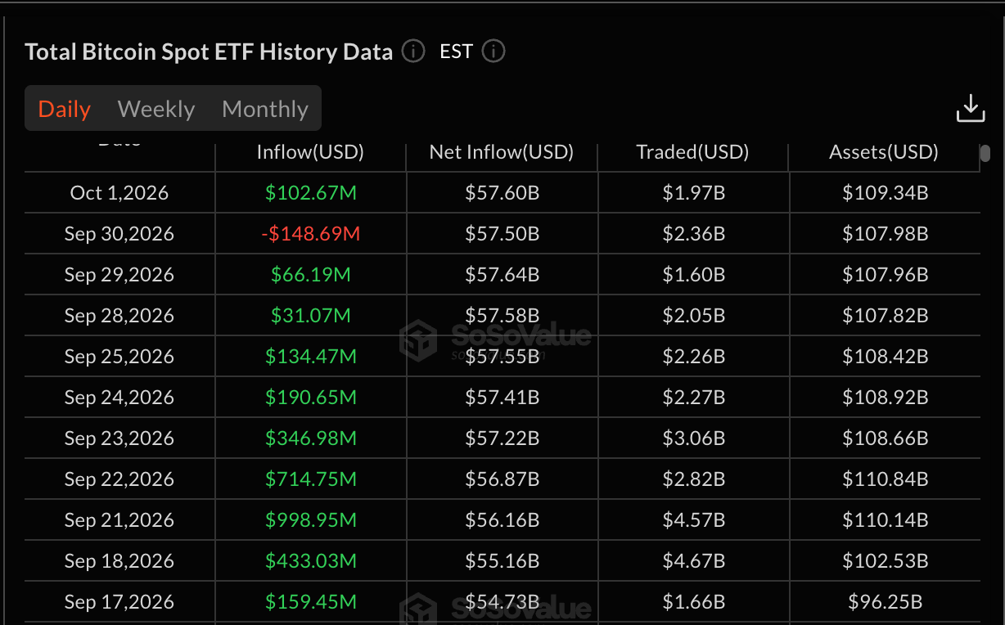The image size is (1005, 625).
Task: Click the $433.03M inflow value
Action: point(311,561)
